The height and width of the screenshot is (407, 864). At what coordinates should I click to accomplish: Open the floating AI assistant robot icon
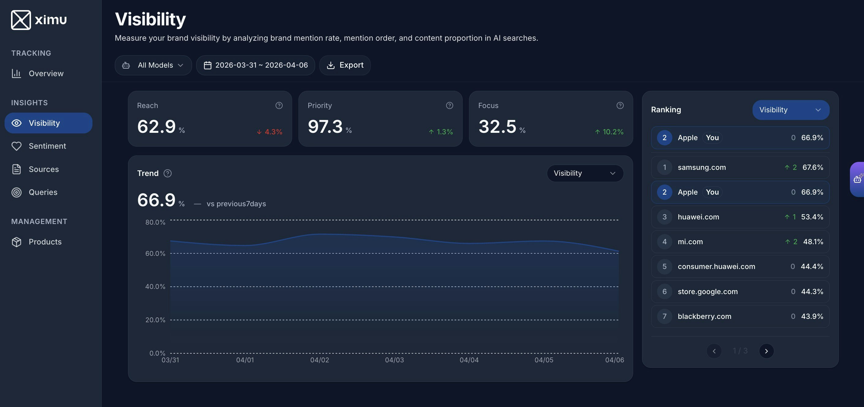[x=857, y=179]
